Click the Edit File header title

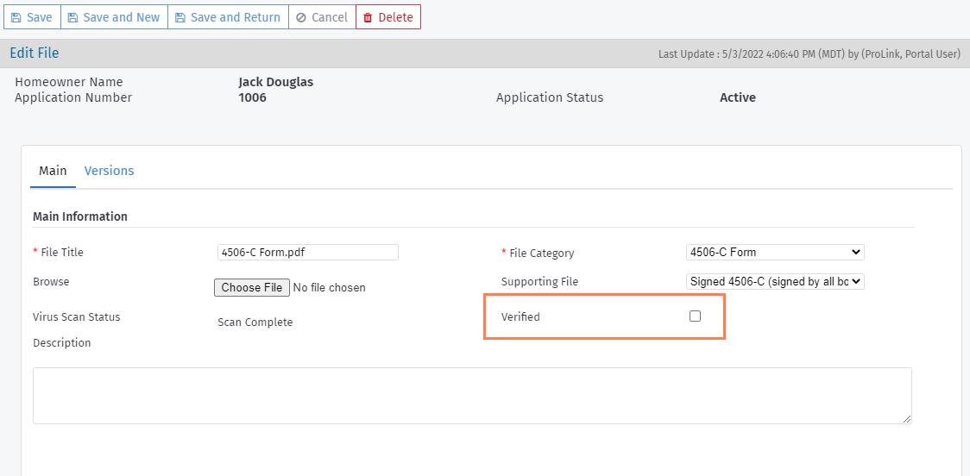pos(35,53)
